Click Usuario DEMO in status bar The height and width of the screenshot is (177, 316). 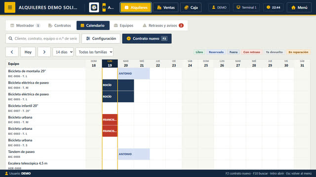coord(18,174)
